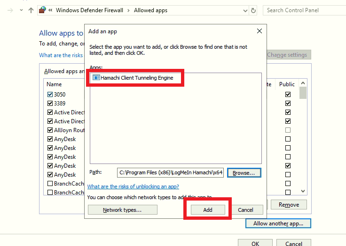The height and width of the screenshot is (246, 346).
Task: Click the Windows Defender Firewall breadcrumb
Action: point(90,10)
